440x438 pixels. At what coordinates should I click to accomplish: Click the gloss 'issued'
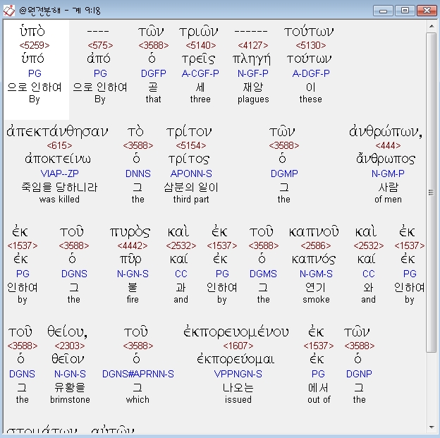click(x=238, y=400)
